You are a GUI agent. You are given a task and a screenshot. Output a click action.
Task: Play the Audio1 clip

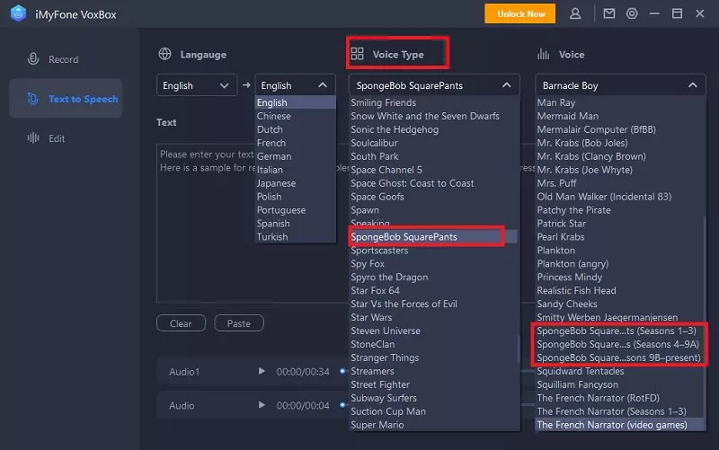point(262,371)
